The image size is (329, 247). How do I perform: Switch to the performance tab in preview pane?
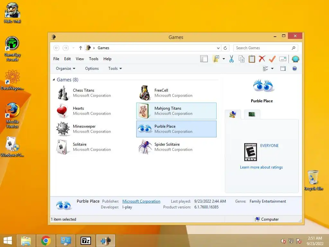coord(252,114)
